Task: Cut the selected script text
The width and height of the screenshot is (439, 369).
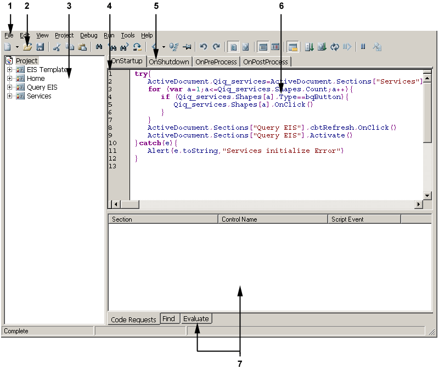Action: coord(57,46)
